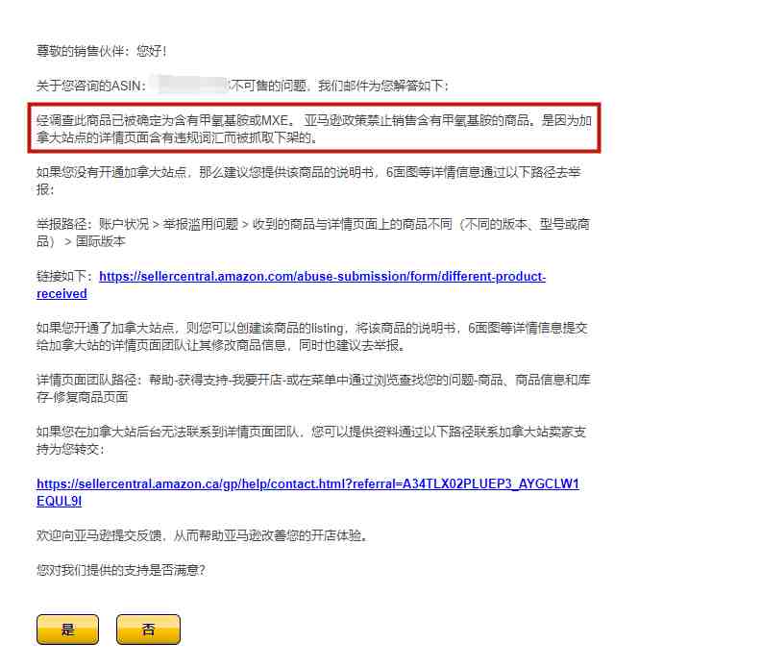Click the red-bordered highlighted policy paragraph
This screenshot has height=668, width=761.
coord(314,128)
